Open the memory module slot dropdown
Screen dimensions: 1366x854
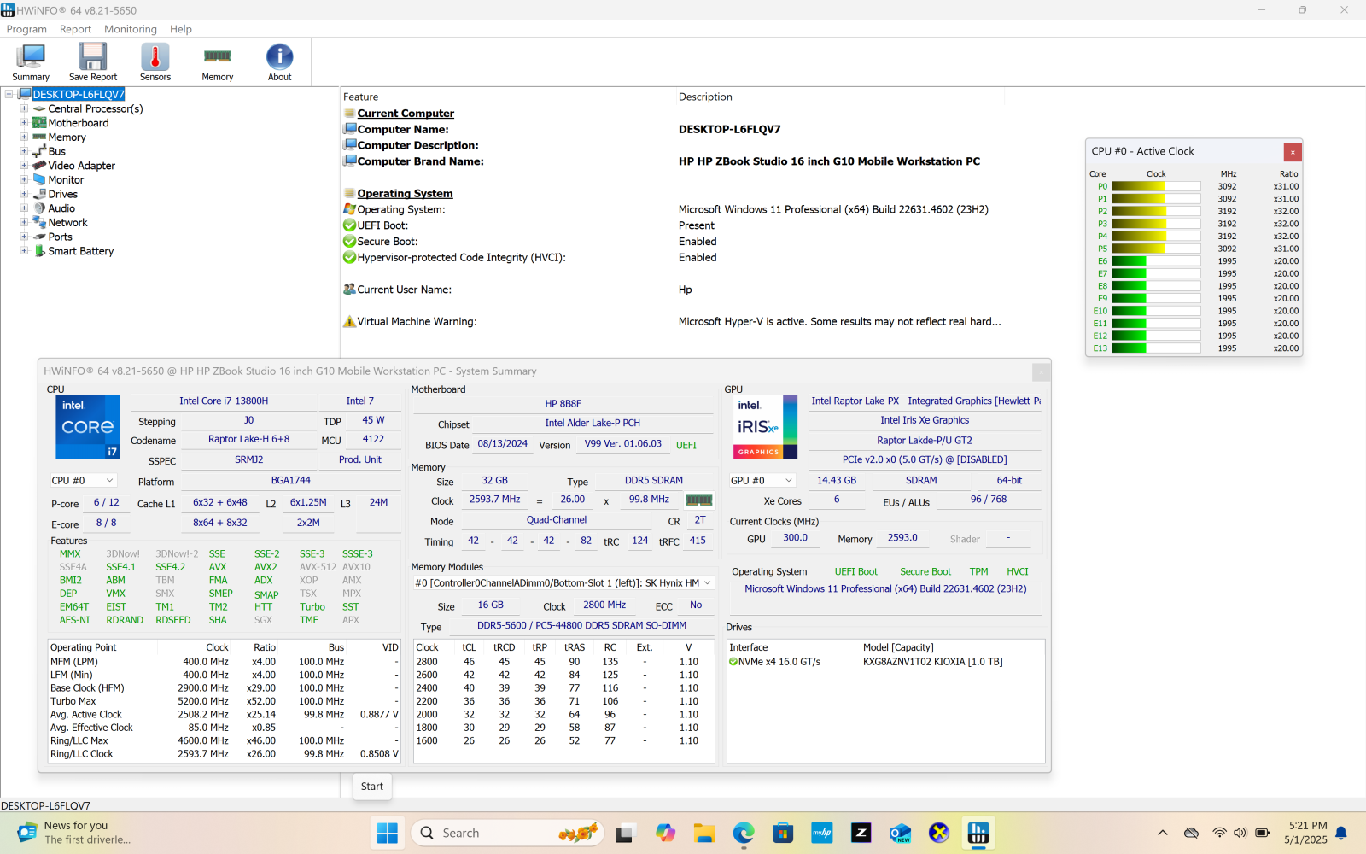[x=563, y=583]
